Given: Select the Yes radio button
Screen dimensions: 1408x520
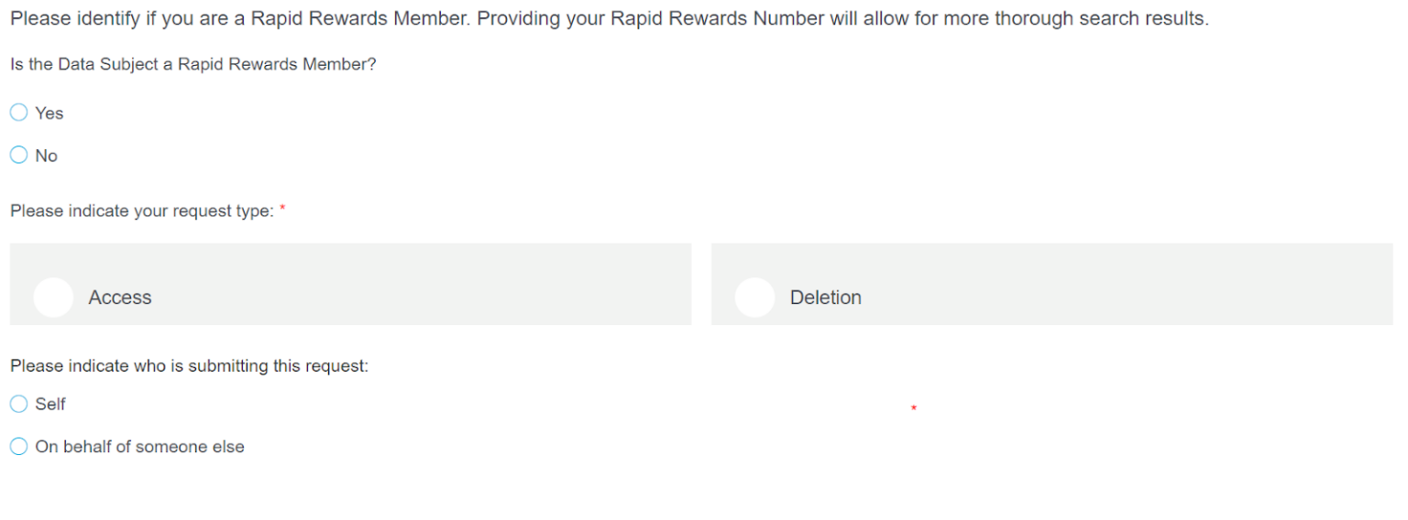Looking at the screenshot, I should click(19, 113).
